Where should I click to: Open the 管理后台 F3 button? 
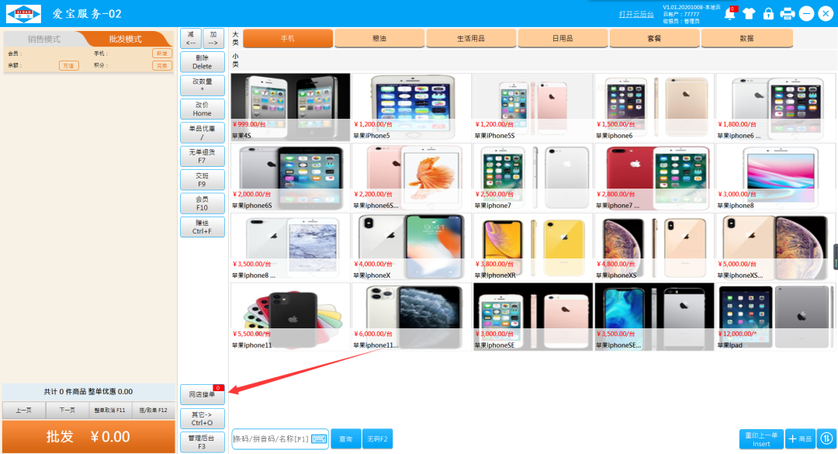202,442
